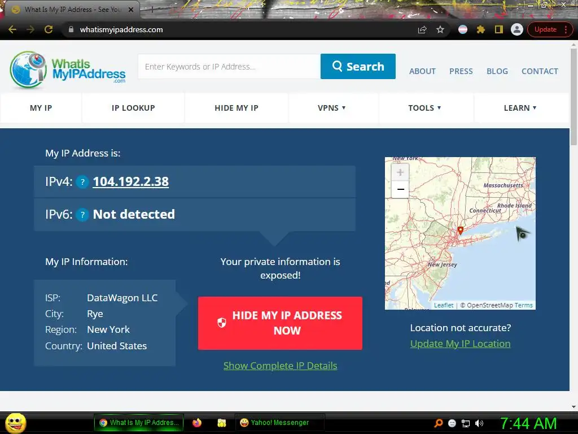
Task: Zoom out on the map with minus button
Action: [400, 189]
